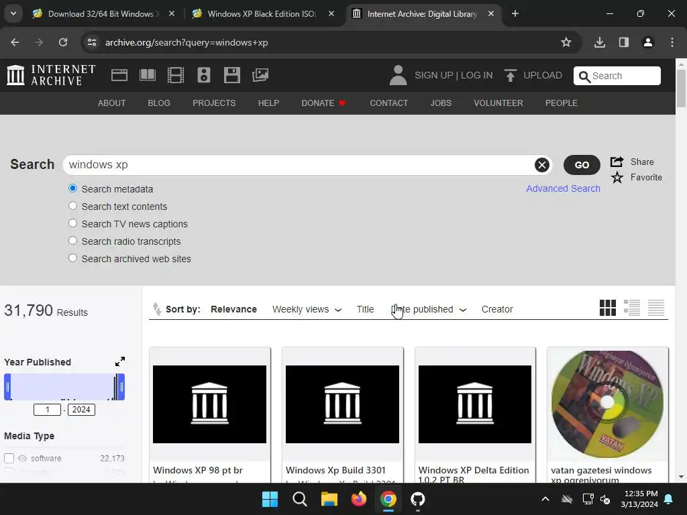Image resolution: width=687 pixels, height=515 pixels.
Task: Select Search TV news captions option
Action: (x=72, y=223)
